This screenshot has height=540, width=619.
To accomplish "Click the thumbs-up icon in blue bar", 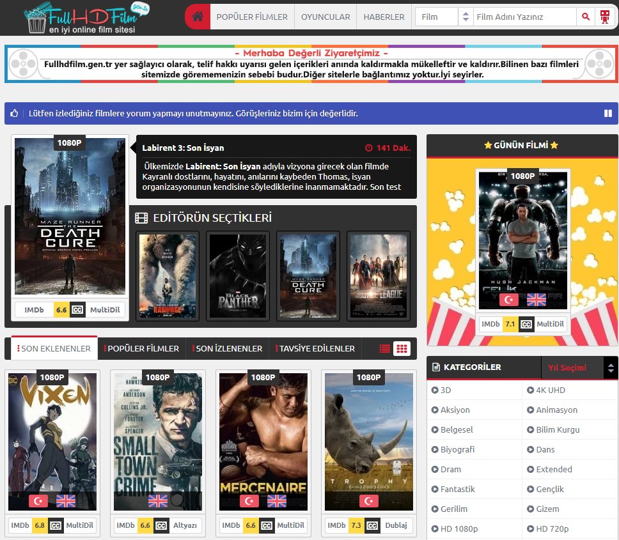I will pos(14,113).
